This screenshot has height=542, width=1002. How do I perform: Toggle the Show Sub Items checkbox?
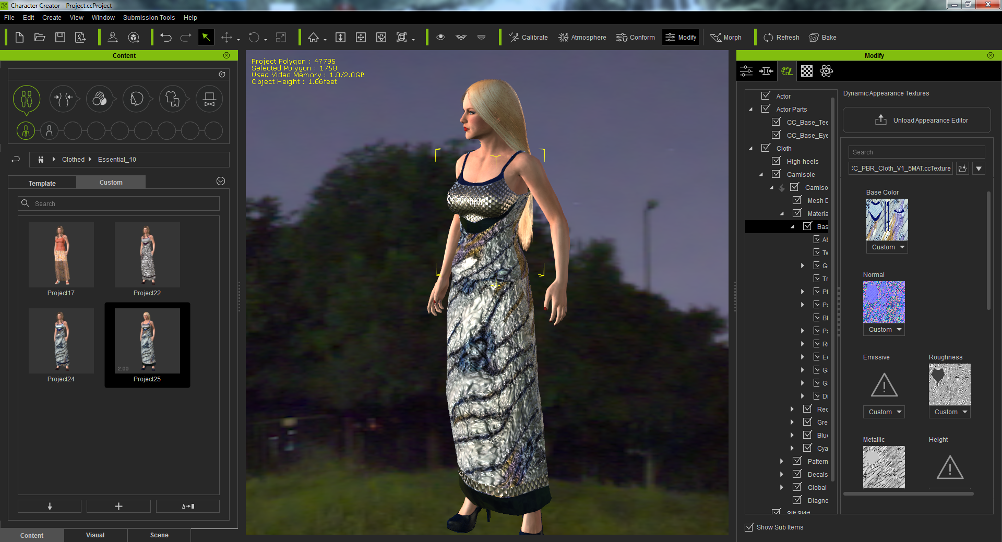749,527
